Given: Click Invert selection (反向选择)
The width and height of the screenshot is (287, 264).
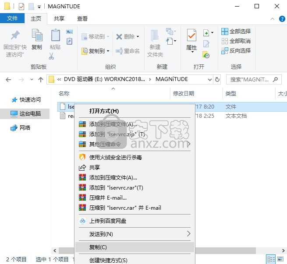Looking at the screenshot, I should coord(236,51).
